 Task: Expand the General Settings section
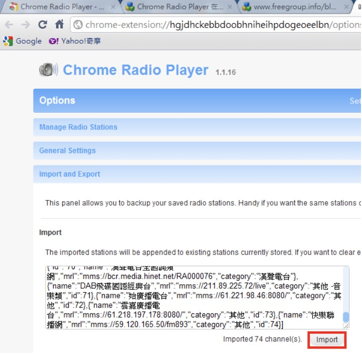coord(197,150)
